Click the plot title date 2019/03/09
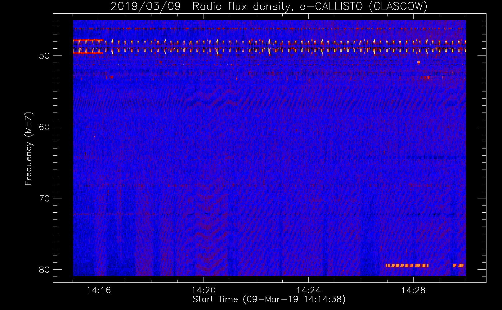This screenshot has height=310, width=502. [x=146, y=6]
